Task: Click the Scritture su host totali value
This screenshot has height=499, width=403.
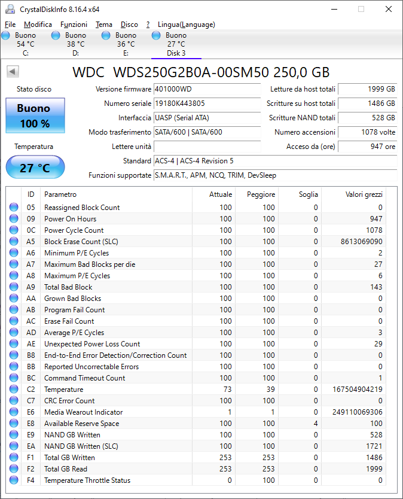Action: (367, 104)
